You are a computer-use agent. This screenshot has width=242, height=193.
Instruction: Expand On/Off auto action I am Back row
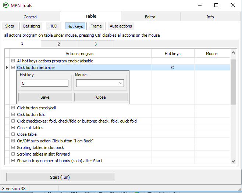pyautogui.click(x=13, y=141)
